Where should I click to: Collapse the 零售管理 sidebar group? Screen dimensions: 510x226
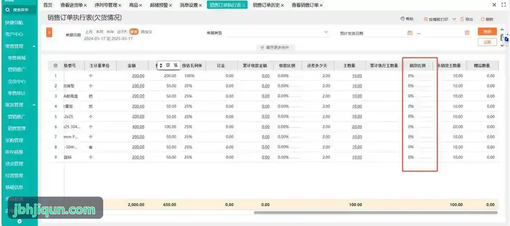(34, 46)
